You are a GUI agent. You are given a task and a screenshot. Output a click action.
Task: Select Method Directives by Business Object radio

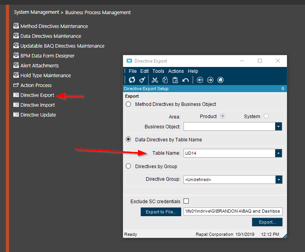point(128,104)
